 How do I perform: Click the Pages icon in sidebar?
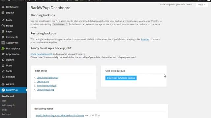(x=3, y=31)
